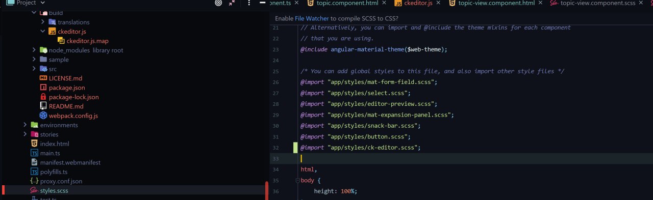The image size is (653, 200).
Task: Click the "app/styles/button.scss" import string
Action: pyautogui.click(x=367, y=137)
